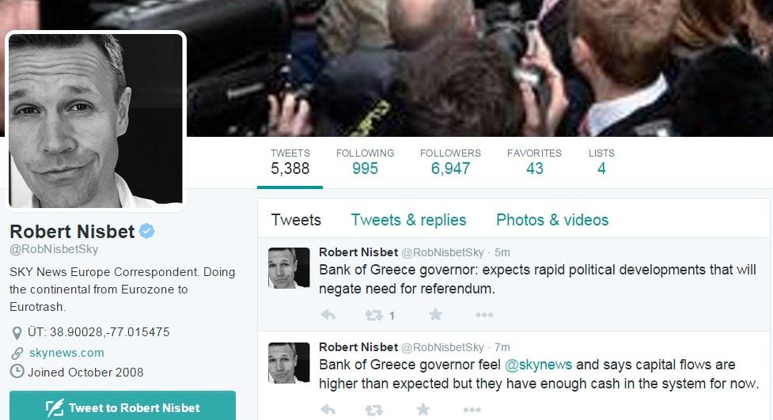Image resolution: width=773 pixels, height=420 pixels.
Task: View the 6,947 Followers list
Action: pos(450,161)
